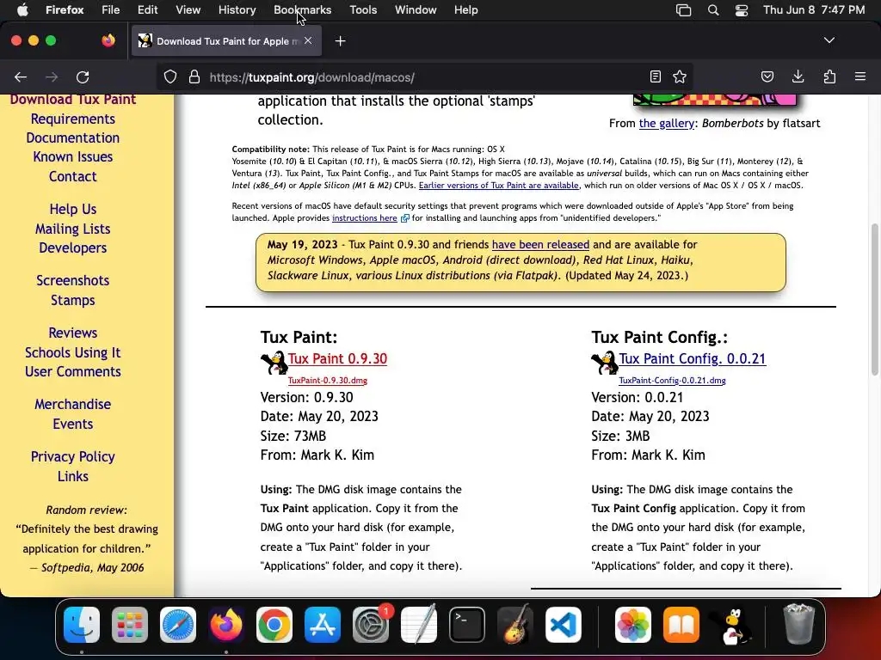The image size is (881, 660).
Task: Download Tux Paint 0.9.30 link
Action: (337, 358)
